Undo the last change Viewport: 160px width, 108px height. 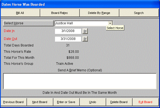93,102
